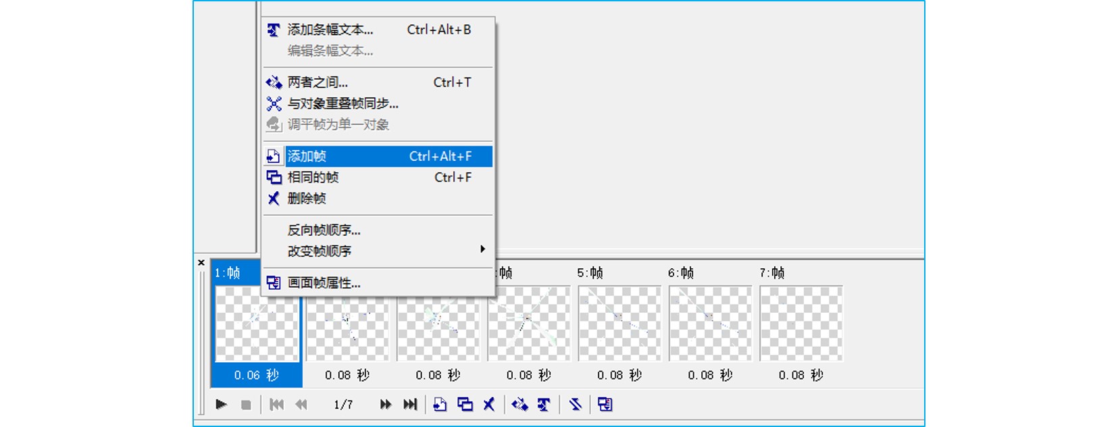Click the tween toolbar icon

[x=519, y=404]
